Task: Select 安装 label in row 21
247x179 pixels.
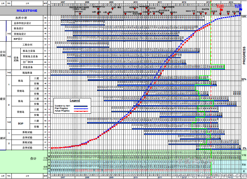Action: (x=36, y=127)
